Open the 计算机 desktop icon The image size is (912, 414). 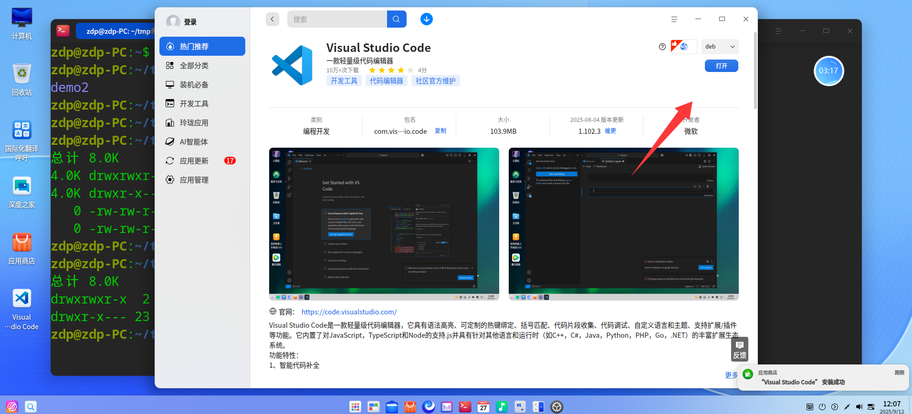(21, 23)
